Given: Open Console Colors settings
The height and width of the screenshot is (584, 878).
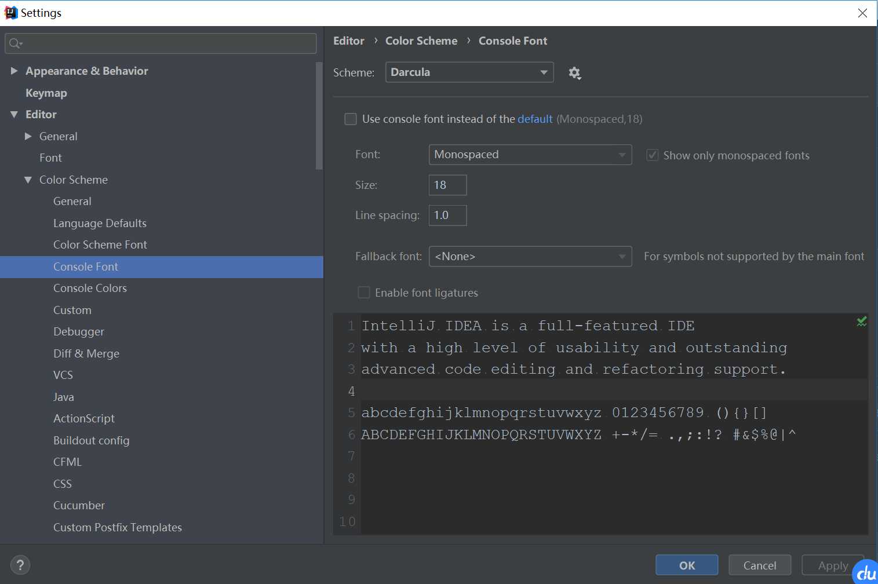Looking at the screenshot, I should click(90, 288).
